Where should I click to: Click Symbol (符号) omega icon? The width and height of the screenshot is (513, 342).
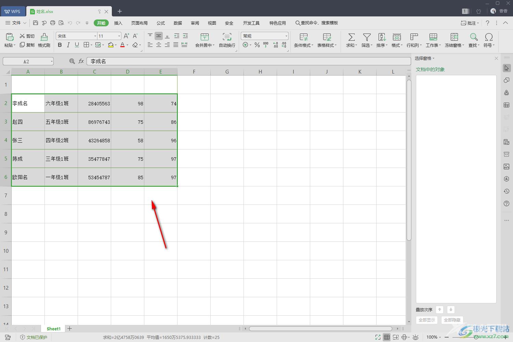(x=489, y=37)
